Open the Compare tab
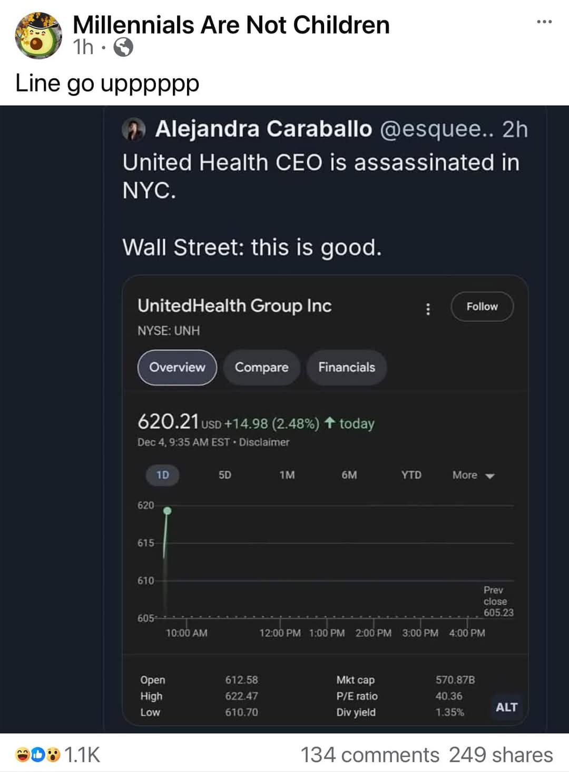The height and width of the screenshot is (772, 569). point(262,367)
